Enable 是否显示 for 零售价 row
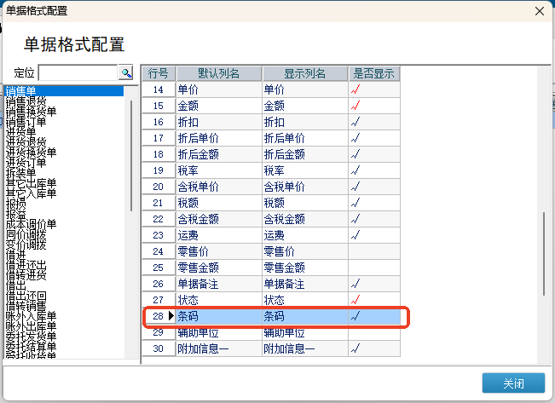Viewport: 555px width, 403px height. coord(372,251)
